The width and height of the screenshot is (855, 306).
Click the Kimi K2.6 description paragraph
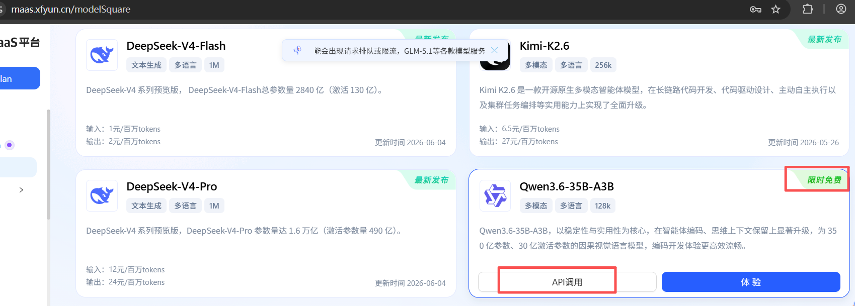click(658, 97)
